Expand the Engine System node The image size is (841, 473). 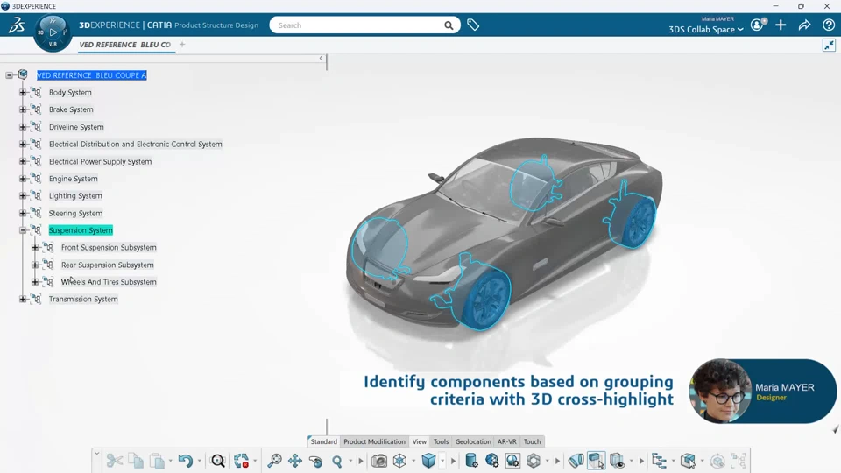tap(23, 179)
